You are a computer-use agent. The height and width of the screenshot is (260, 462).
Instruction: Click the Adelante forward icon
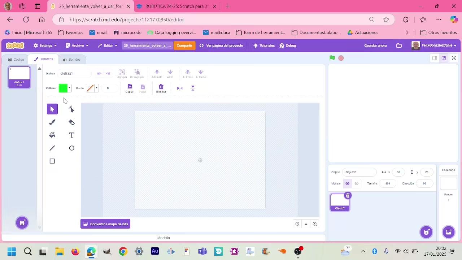157,72
